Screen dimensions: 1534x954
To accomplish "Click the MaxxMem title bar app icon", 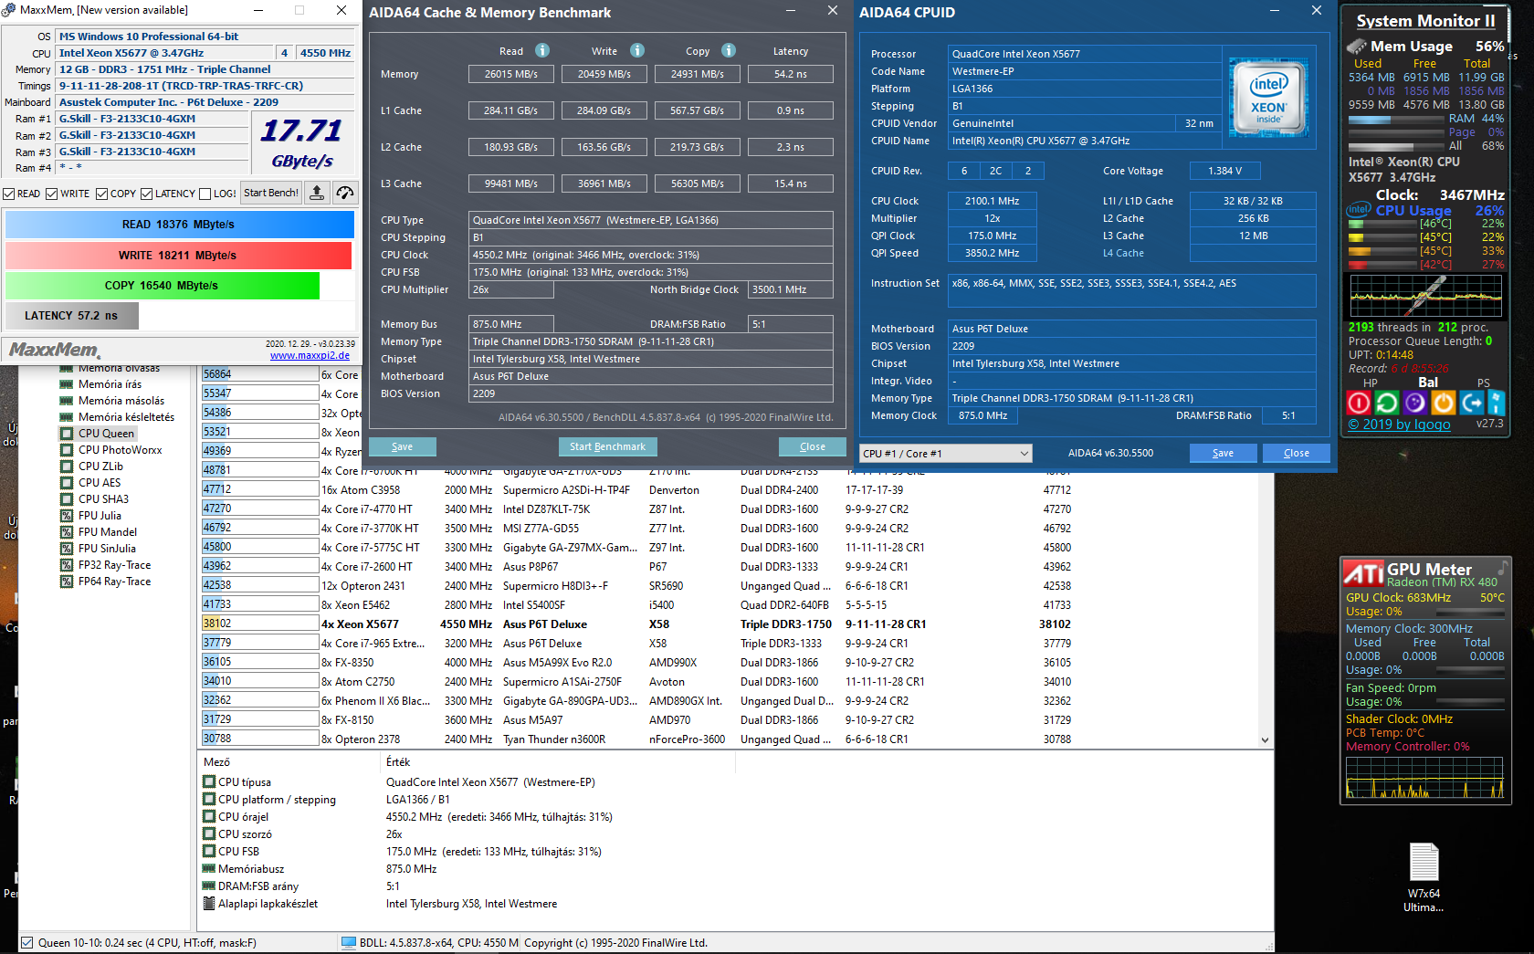I will pyautogui.click(x=9, y=10).
